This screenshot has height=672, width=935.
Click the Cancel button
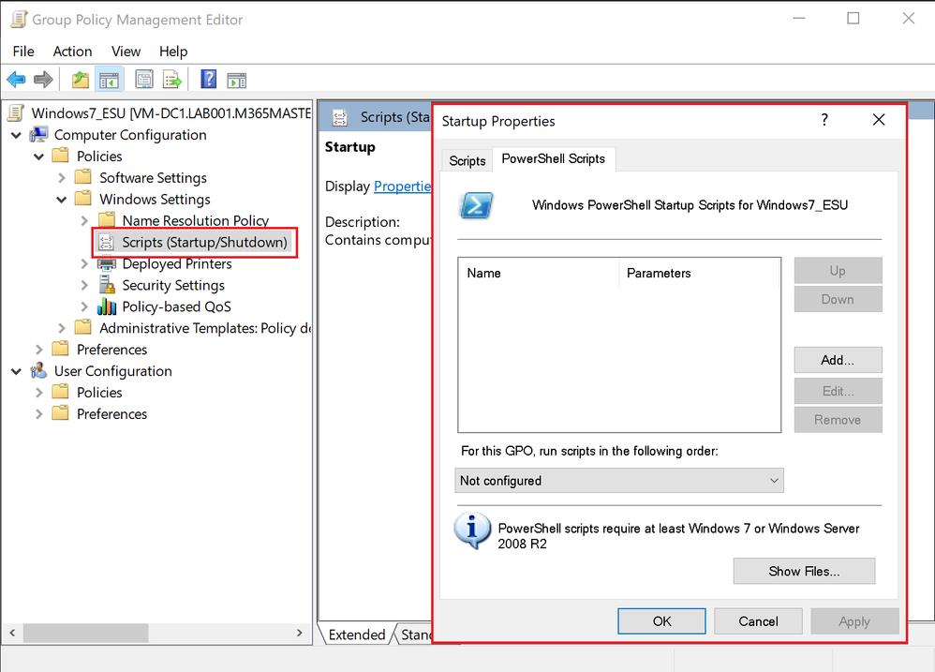758,621
